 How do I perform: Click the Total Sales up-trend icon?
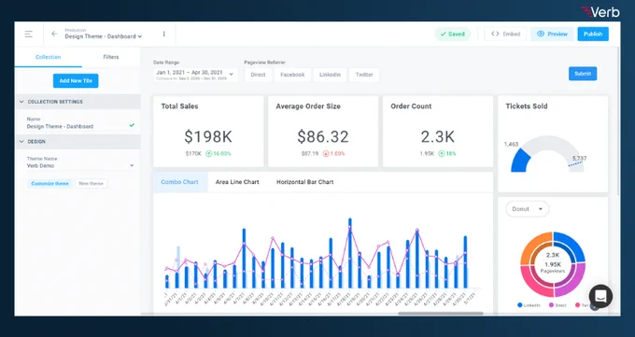point(208,153)
